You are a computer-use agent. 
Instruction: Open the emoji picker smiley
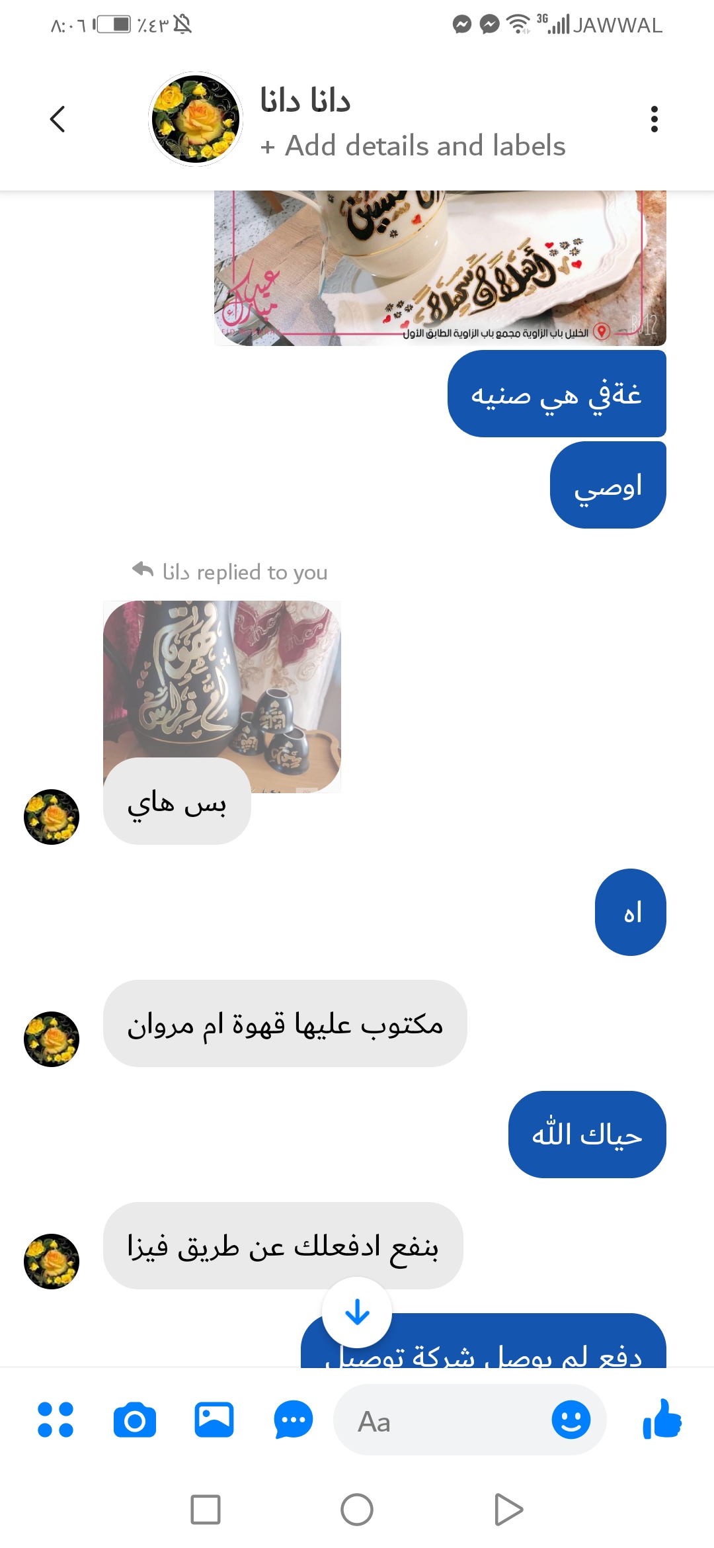click(x=571, y=1420)
